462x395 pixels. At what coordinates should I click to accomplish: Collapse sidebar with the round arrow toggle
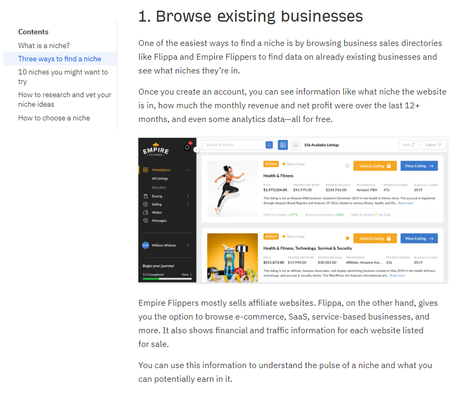click(196, 150)
